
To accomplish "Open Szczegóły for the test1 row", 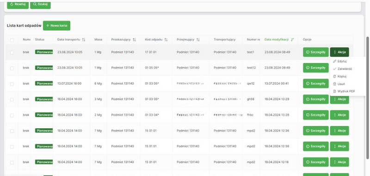I will [316, 52].
